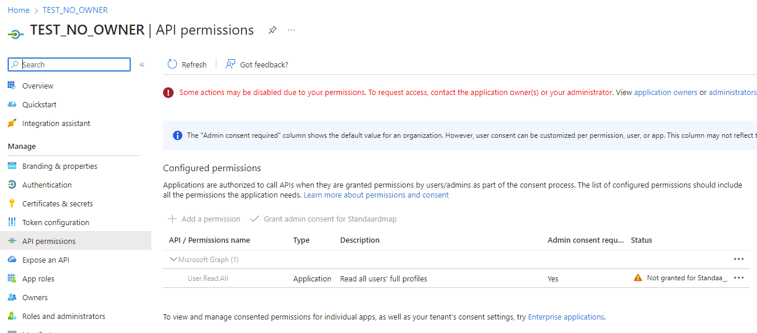Click the Expose an API icon
The width and height of the screenshot is (757, 333).
12,260
